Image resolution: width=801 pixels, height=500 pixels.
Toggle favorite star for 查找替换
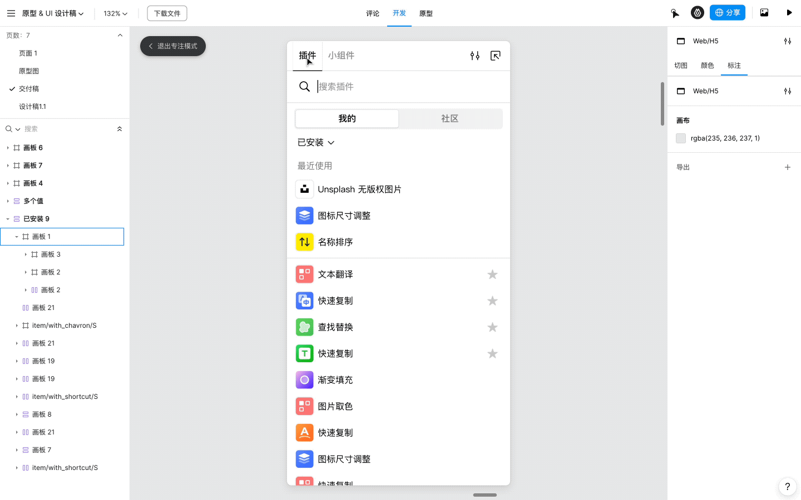(x=492, y=327)
